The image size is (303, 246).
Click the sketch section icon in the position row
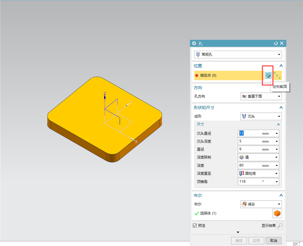(x=268, y=75)
